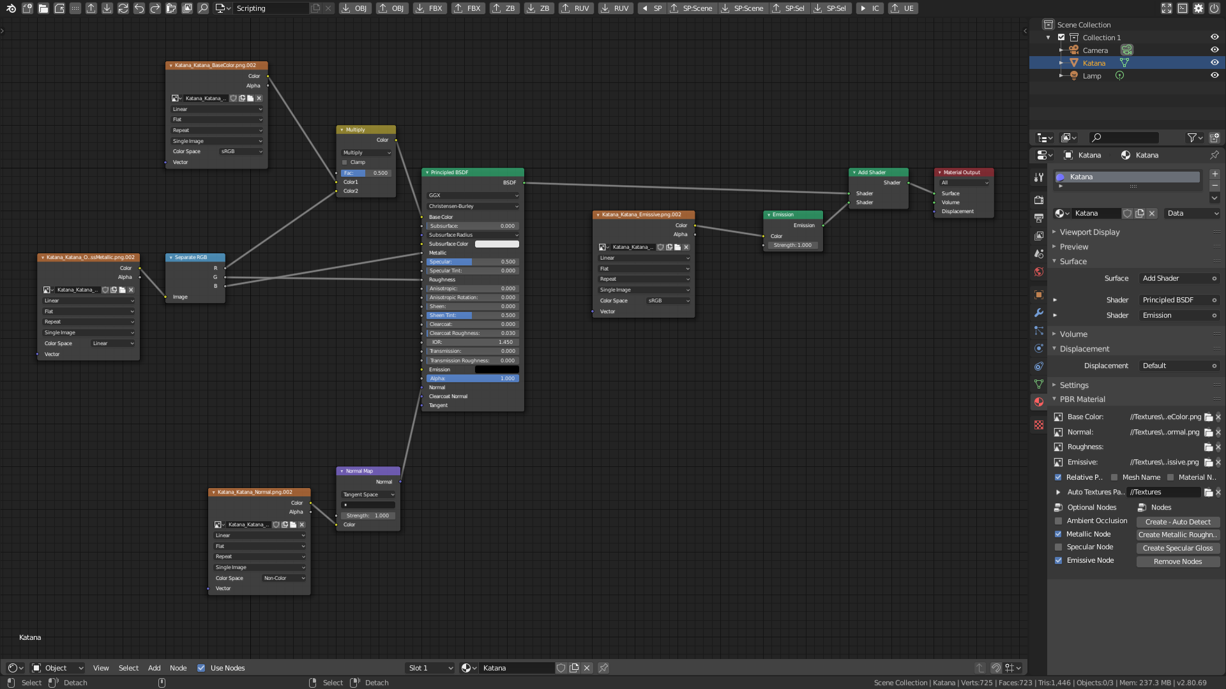Open Base Color texture file browser folder icon
Screen dimensions: 1226x689
[x=1208, y=417]
